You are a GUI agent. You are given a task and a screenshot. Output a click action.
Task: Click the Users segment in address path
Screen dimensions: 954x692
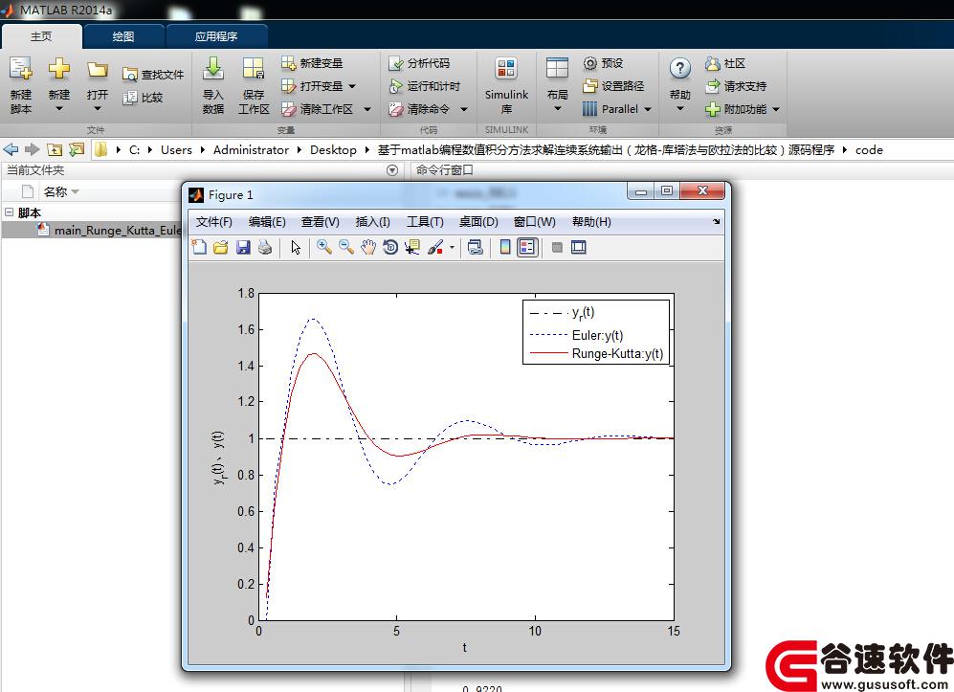pyautogui.click(x=176, y=149)
